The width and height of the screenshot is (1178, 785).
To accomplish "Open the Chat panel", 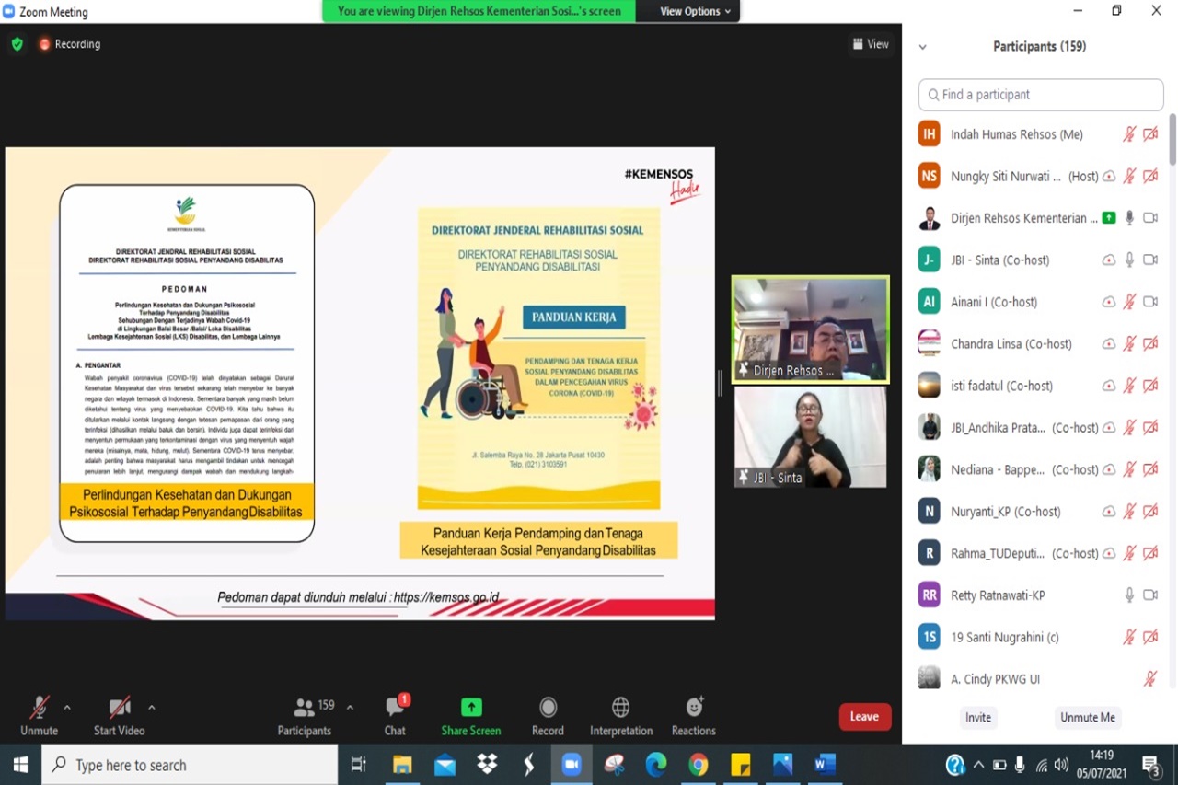I will pyautogui.click(x=395, y=716).
